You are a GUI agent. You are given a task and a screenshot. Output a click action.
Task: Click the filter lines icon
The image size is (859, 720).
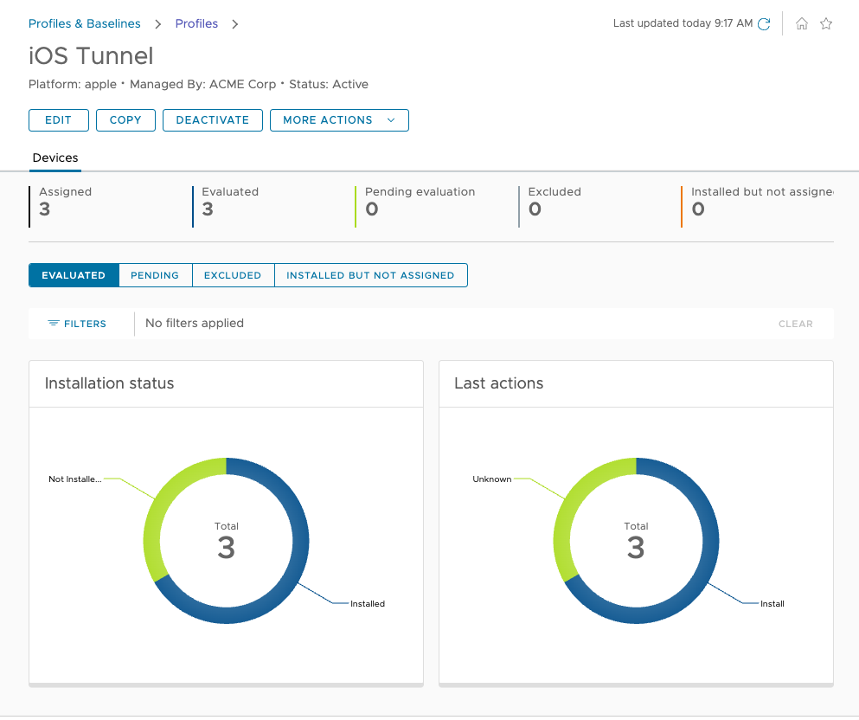point(54,324)
